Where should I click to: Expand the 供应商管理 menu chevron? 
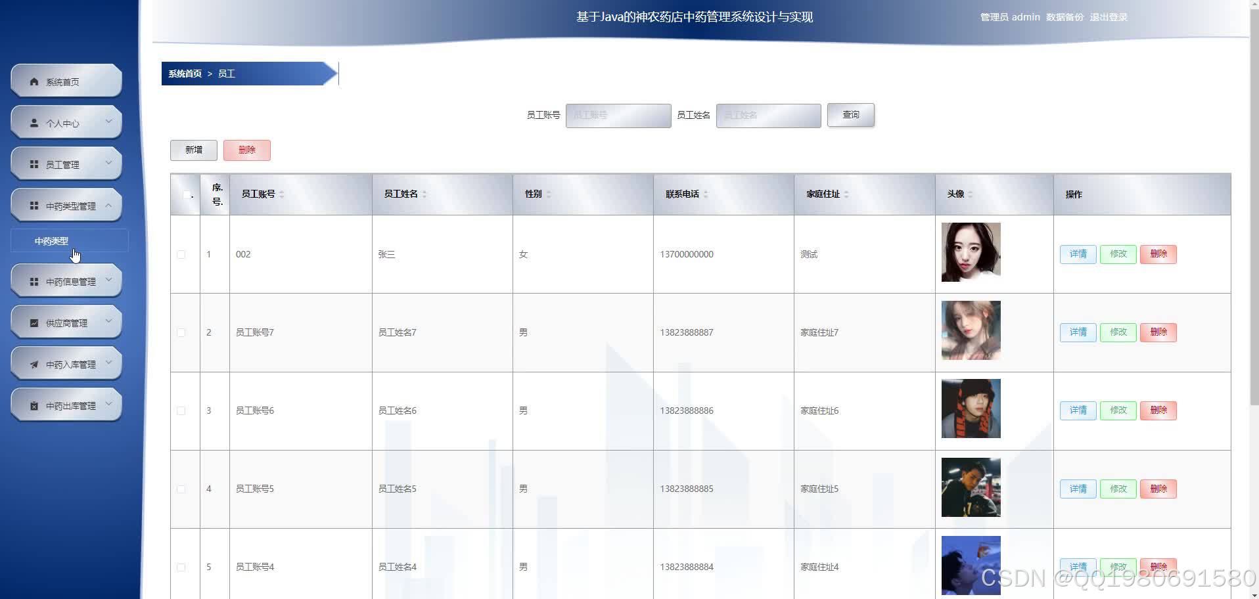108,321
